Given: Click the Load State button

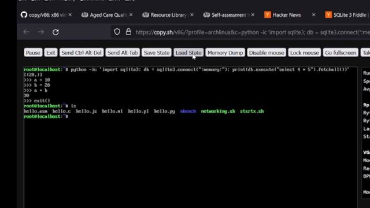Looking at the screenshot, I should [188, 53].
